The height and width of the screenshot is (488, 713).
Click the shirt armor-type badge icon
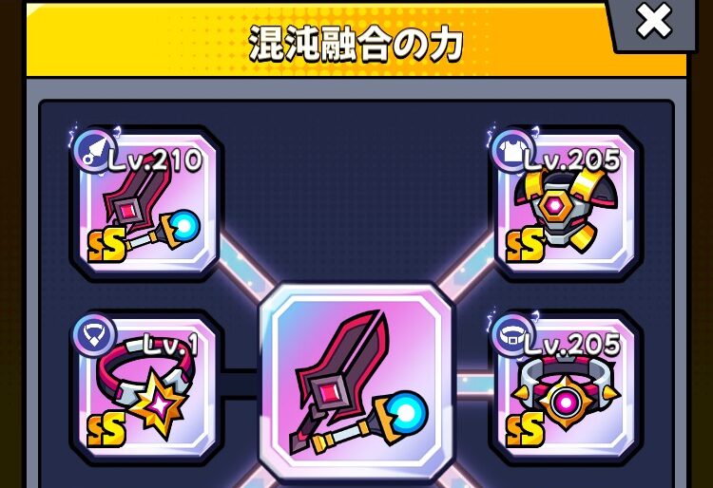[x=513, y=151]
